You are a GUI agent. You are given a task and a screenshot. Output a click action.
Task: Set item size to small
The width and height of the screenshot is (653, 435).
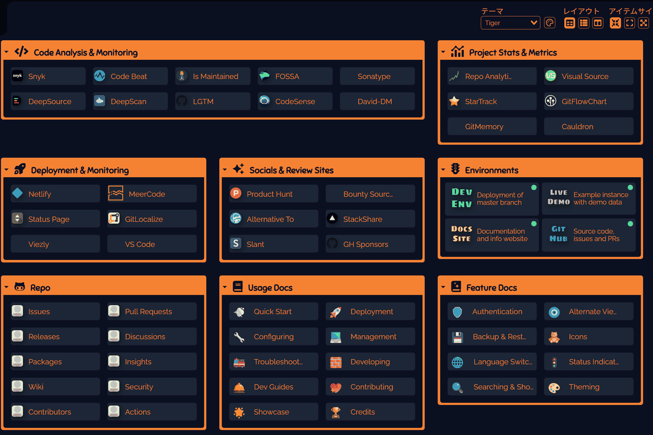click(615, 23)
